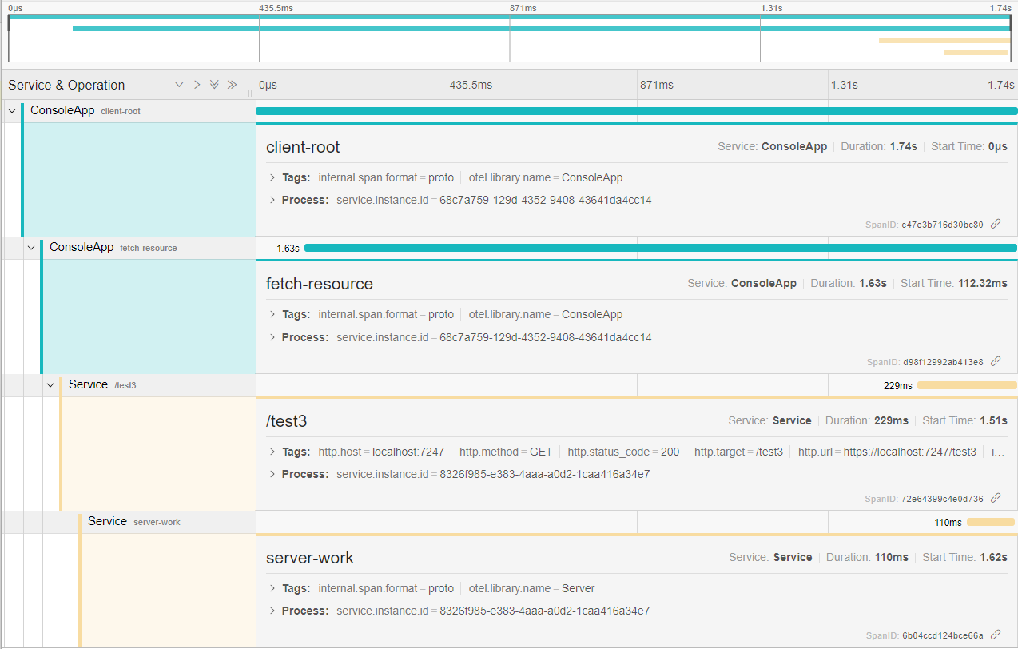Click the /test3 orange bar in the minimap
The image size is (1018, 649).
[x=944, y=41]
